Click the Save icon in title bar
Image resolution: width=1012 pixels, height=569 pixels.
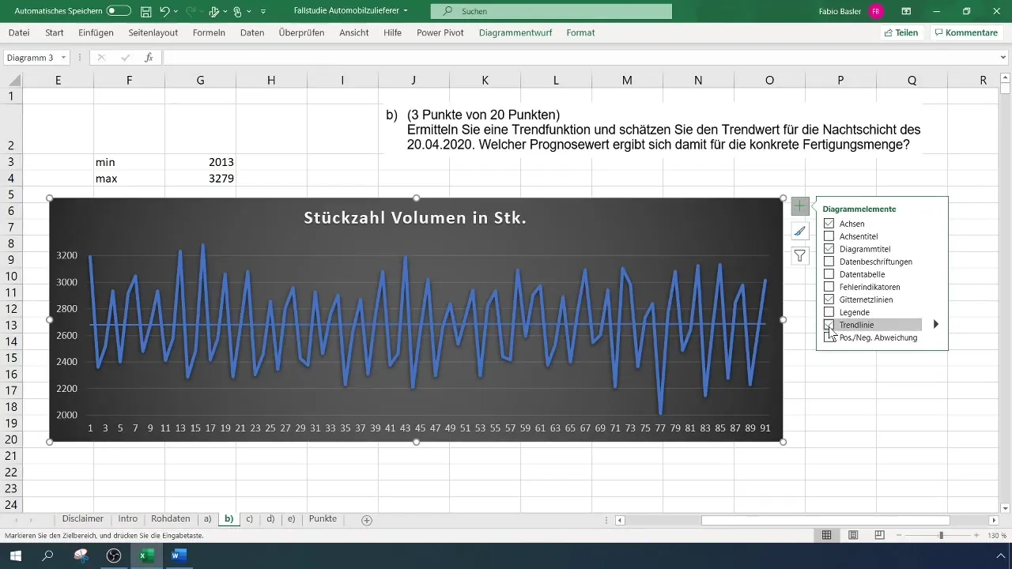tap(145, 12)
